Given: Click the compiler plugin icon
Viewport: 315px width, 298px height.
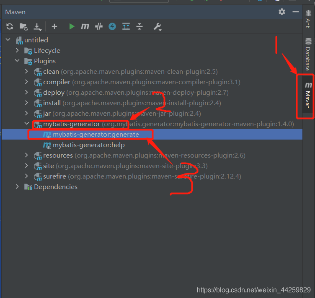Looking at the screenshot, I should [x=38, y=83].
